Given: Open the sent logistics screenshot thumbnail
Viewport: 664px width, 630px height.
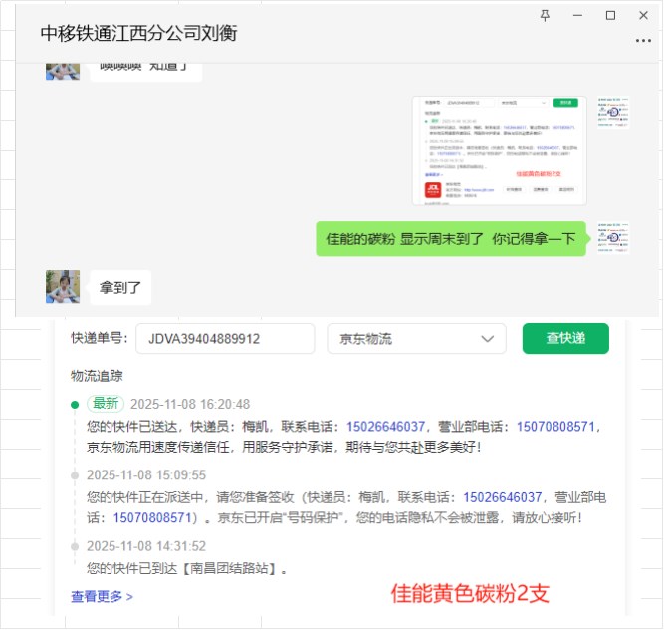Looking at the screenshot, I should [499, 151].
